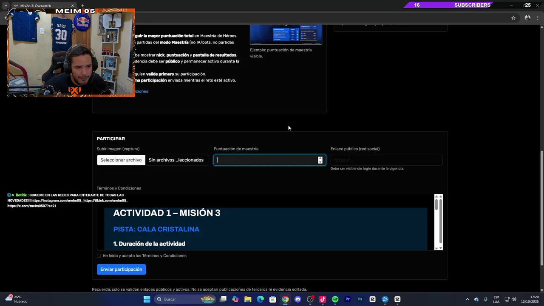Launch Copilot from the taskbar
Screen dimensions: 544x306
235,299
